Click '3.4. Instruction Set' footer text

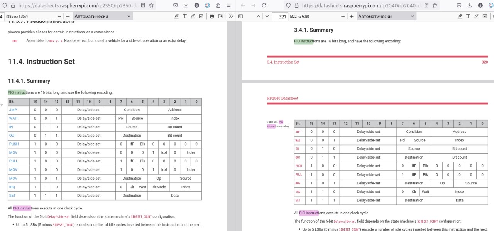[x=283, y=62]
